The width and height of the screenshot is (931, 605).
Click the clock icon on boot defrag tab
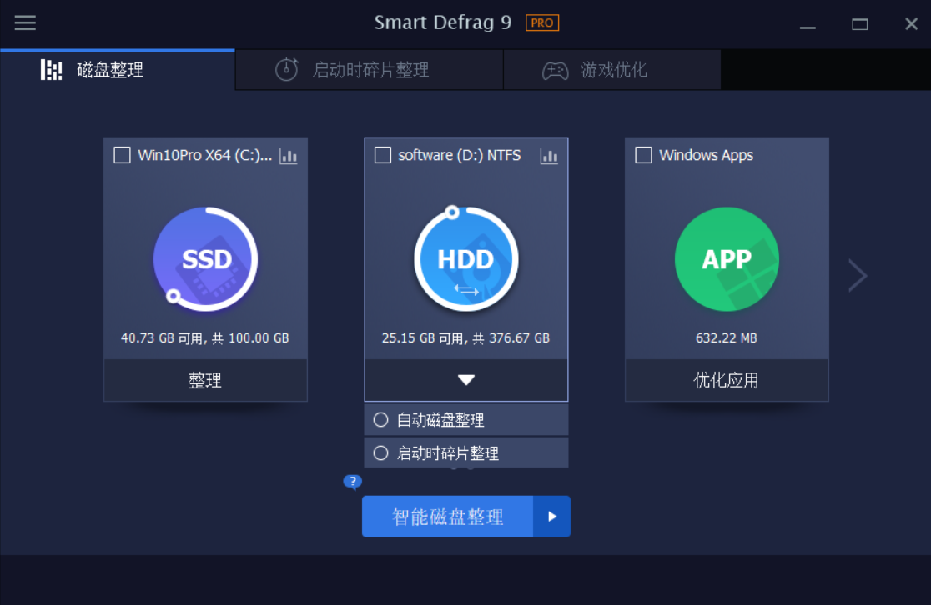tap(286, 70)
